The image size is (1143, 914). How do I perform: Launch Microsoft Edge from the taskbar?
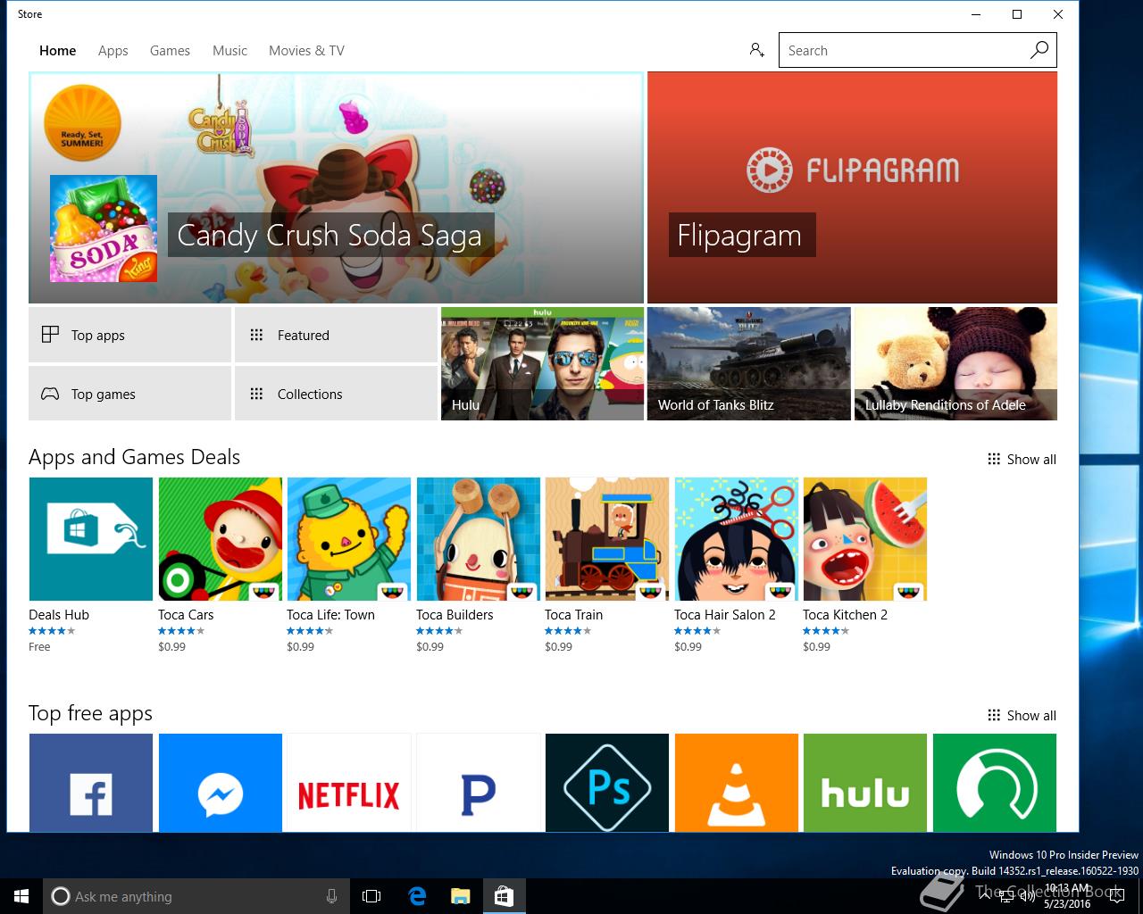click(x=417, y=896)
